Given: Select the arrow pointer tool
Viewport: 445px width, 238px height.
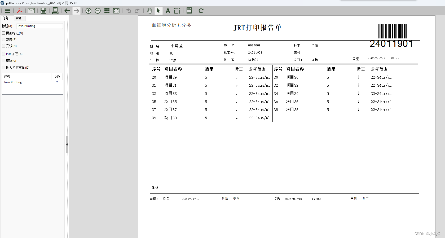Looking at the screenshot, I should tap(158, 11).
